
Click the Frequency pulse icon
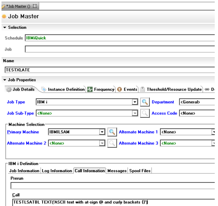pos(90,89)
